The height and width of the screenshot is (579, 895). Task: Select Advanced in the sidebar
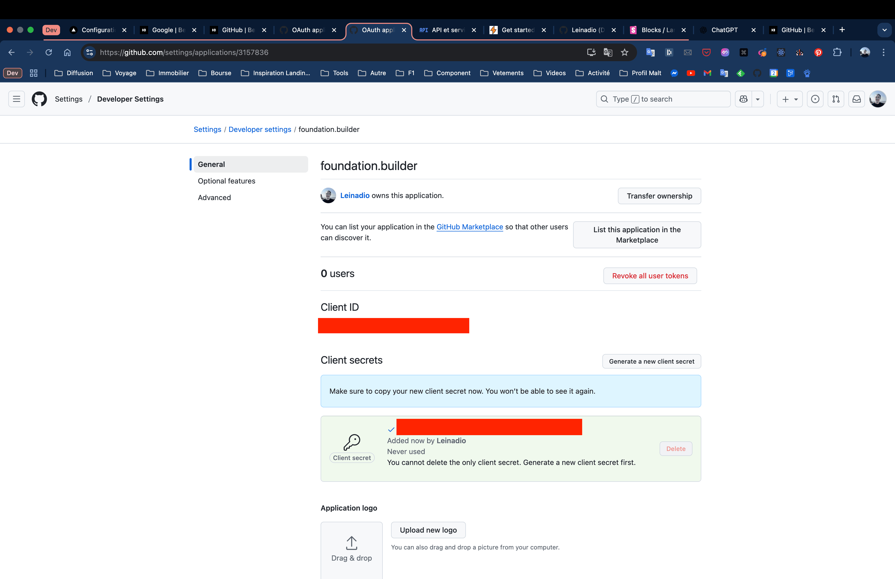214,197
